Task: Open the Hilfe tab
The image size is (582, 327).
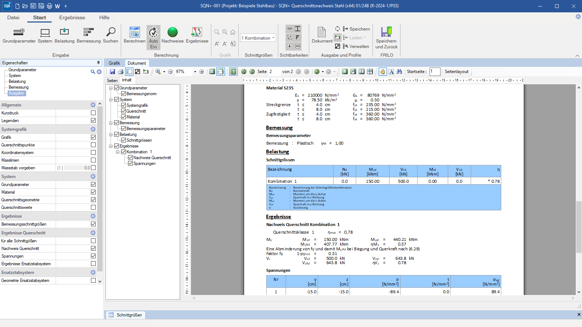Action: tap(104, 17)
